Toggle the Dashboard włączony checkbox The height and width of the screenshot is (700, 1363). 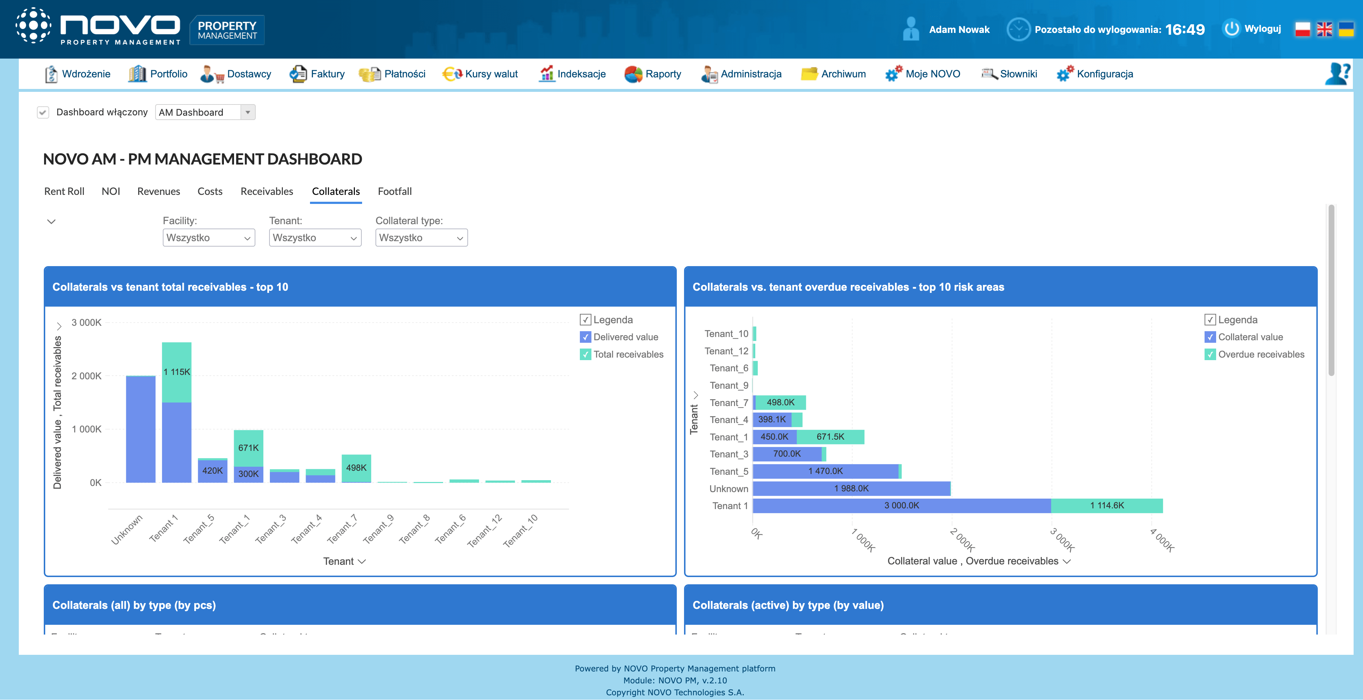(x=43, y=112)
